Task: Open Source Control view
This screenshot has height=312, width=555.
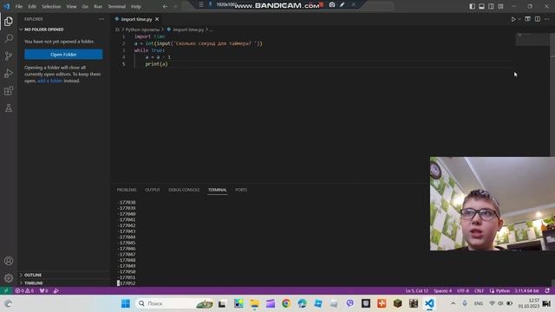Action: [9, 55]
